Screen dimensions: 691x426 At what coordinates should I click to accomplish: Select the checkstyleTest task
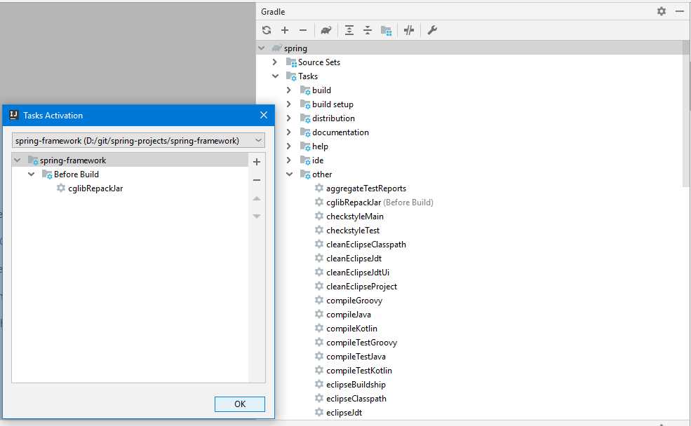pos(353,230)
